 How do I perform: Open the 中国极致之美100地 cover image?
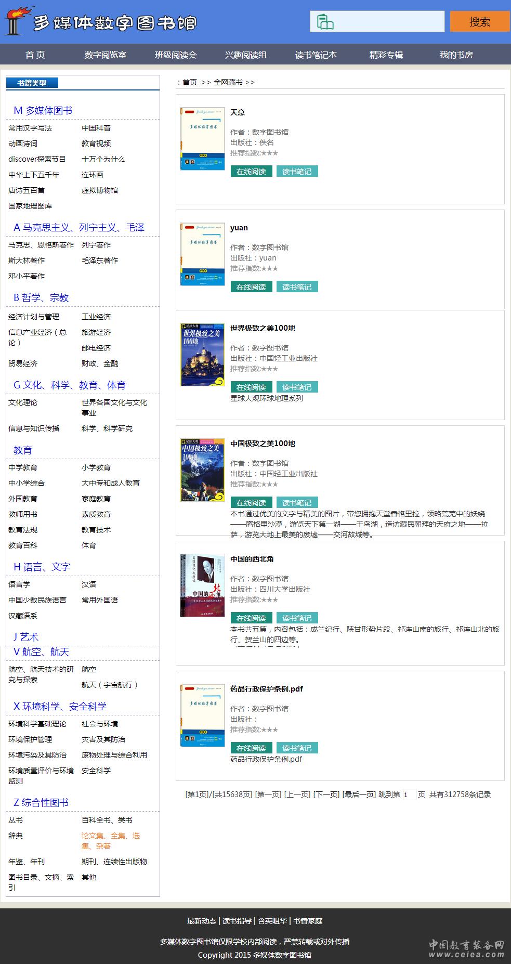tap(202, 470)
